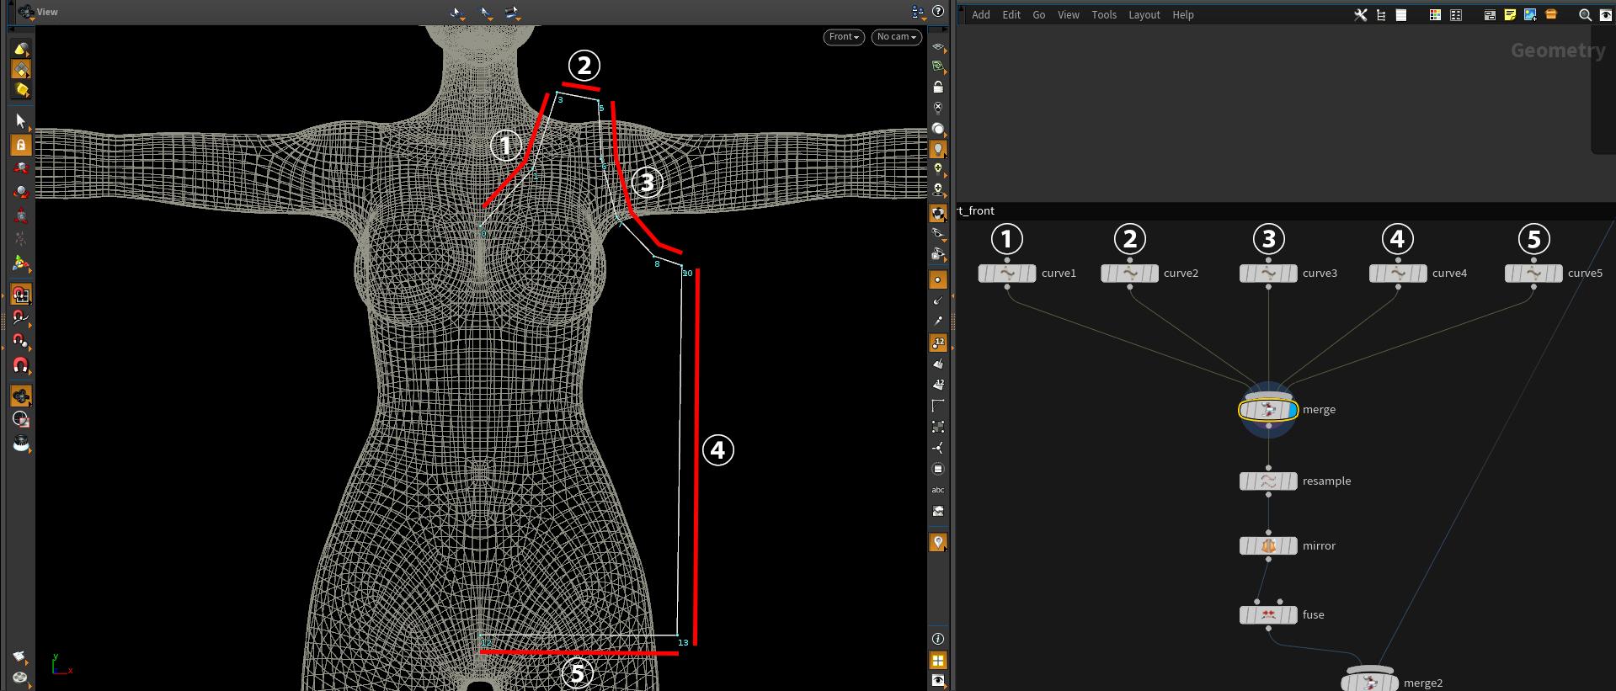Open second selection tool dropdown atop viewport

pyautogui.click(x=486, y=13)
